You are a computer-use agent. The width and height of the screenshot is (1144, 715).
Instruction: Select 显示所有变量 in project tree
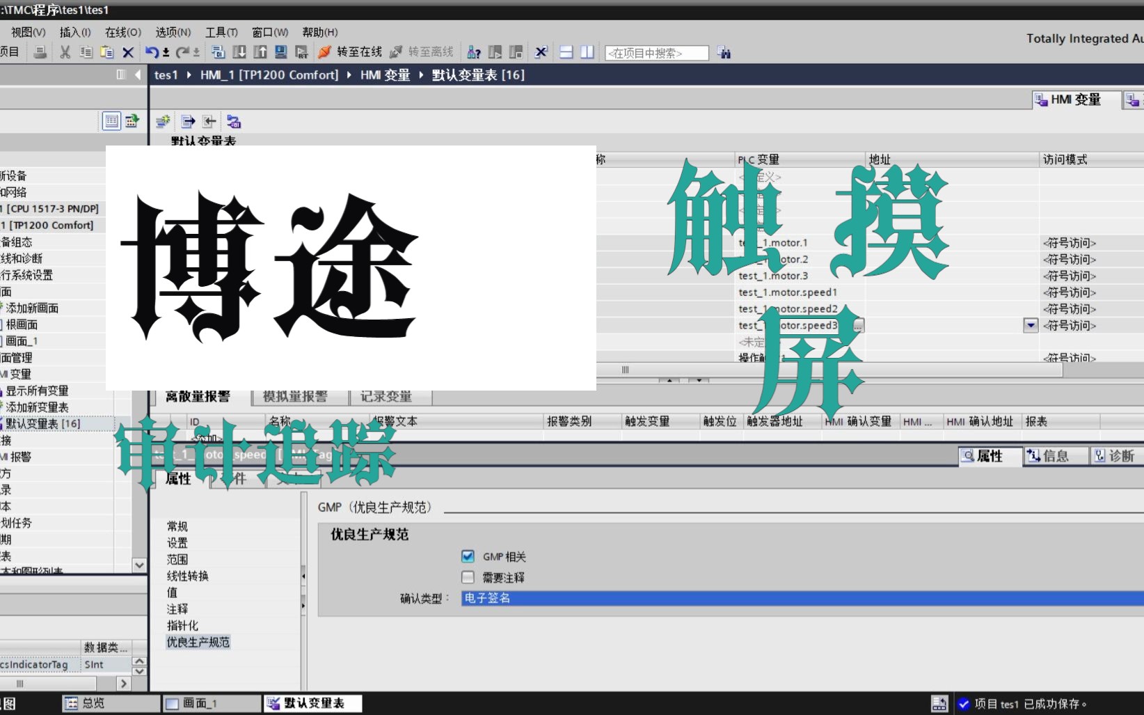38,391
